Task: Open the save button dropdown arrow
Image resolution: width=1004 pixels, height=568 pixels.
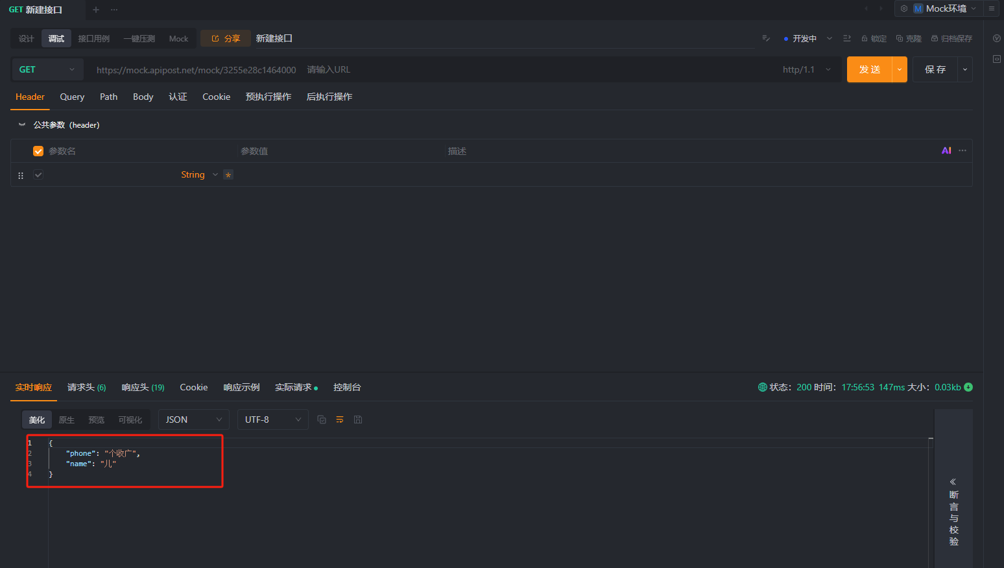Action: [x=965, y=69]
